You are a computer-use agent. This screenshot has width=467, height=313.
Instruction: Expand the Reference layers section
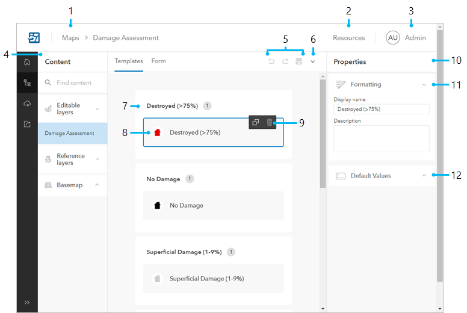[x=97, y=159]
